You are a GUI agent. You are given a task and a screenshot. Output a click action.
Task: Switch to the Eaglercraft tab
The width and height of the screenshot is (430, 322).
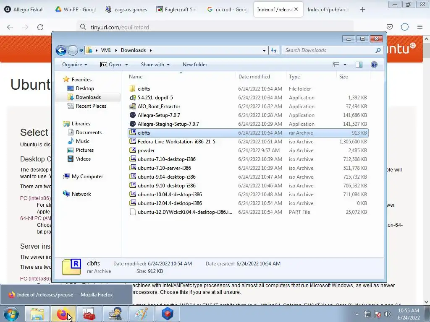point(177,10)
